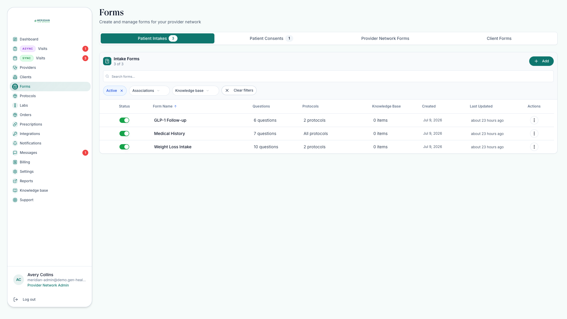Click "All protocols" in Medical History row
Image resolution: width=567 pixels, height=319 pixels.
(316, 134)
